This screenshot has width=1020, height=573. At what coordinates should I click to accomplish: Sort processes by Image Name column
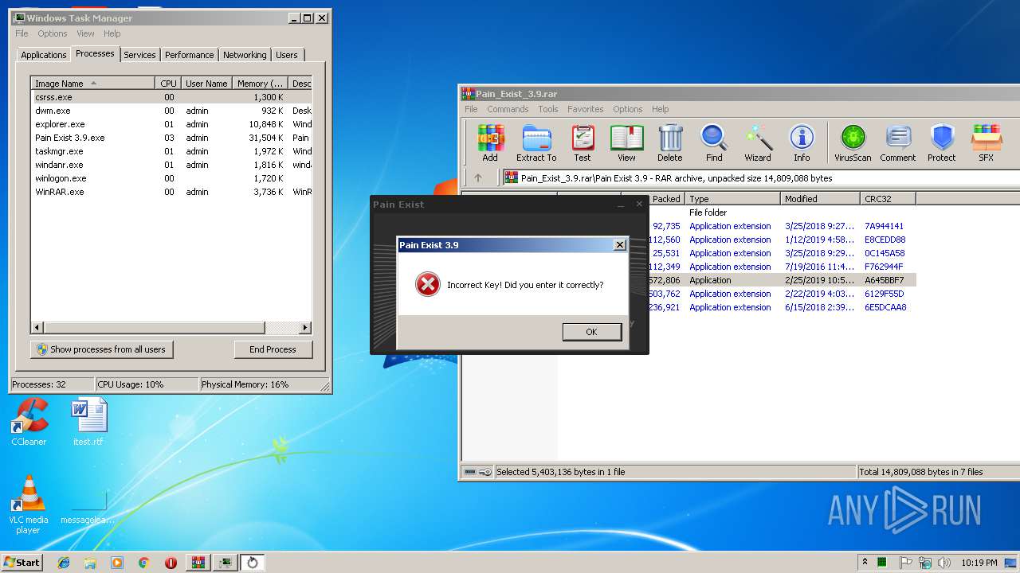93,84
